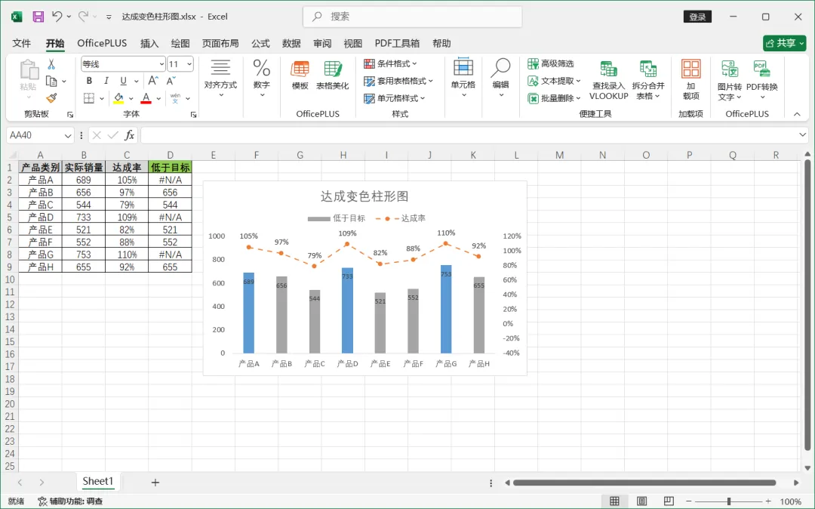Switch to OfficePLUS ribbon tab
This screenshot has width=815, height=509.
point(102,43)
